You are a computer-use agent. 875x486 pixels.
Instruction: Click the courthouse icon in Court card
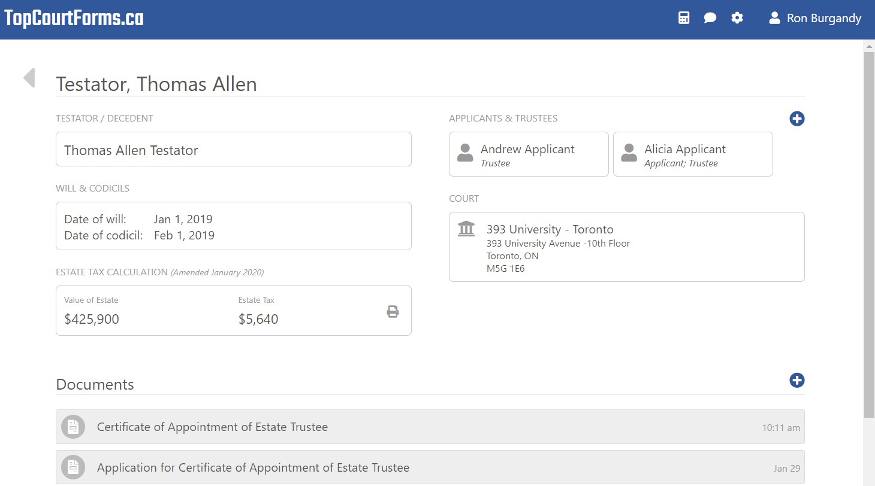[x=466, y=229]
